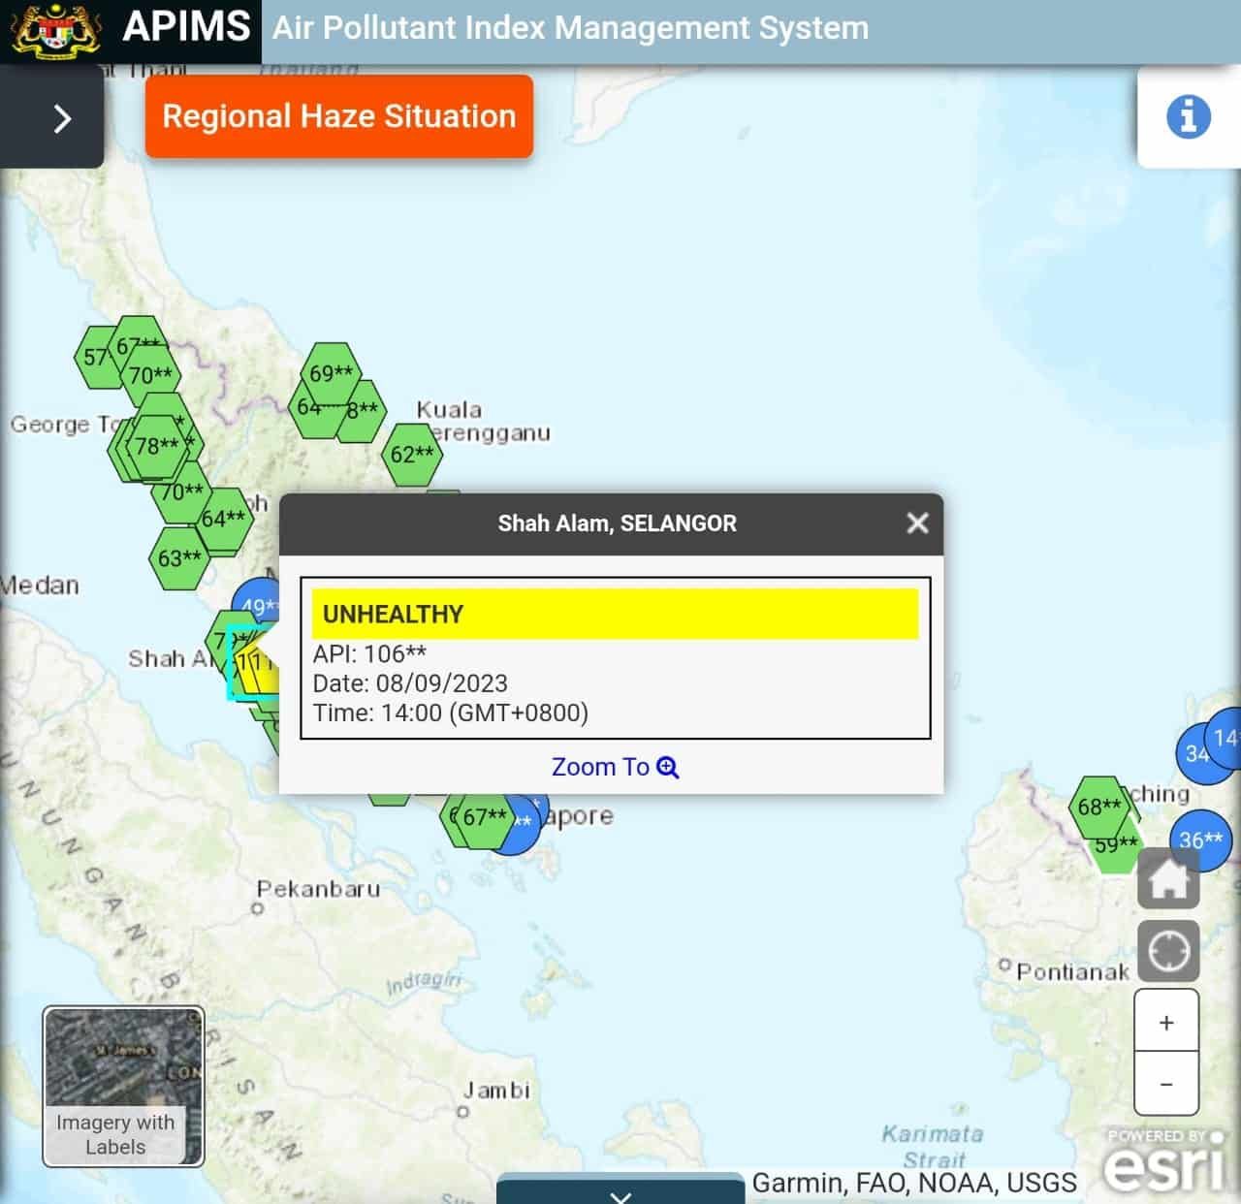Click the find-my-location compass icon
The width and height of the screenshot is (1241, 1204).
tap(1168, 950)
